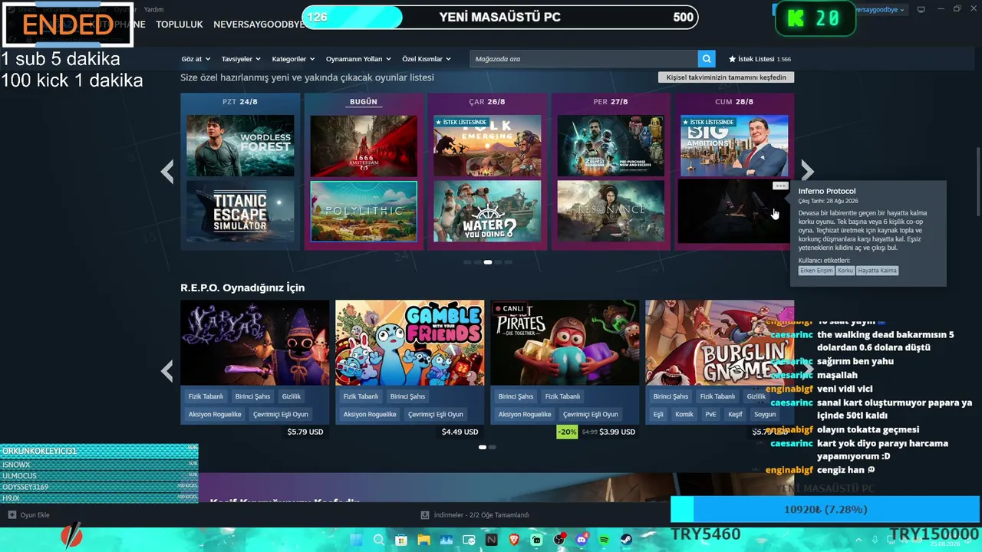
Task: Open the Water You Doing? thumbnail
Action: click(487, 211)
